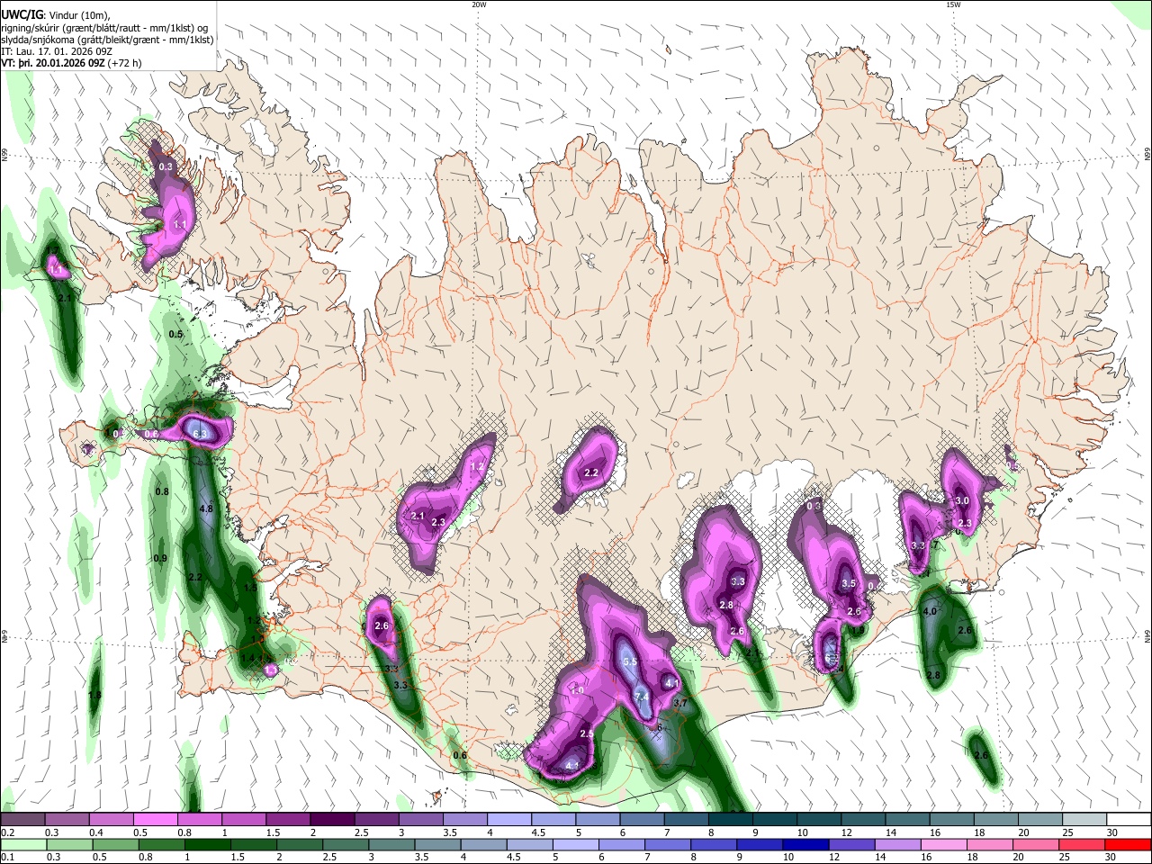Click the "20W" longitude label
Viewport: 1152px width, 864px height.
[479, 4]
